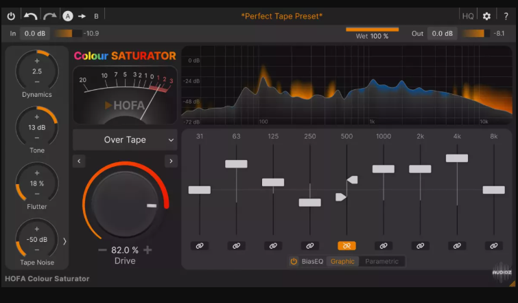
Task: Click the Tone knob value 13 dB
Action: [37, 127]
